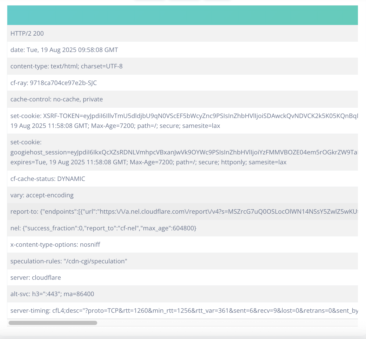
Task: Click the nel success_fraction row
Action: (103, 228)
